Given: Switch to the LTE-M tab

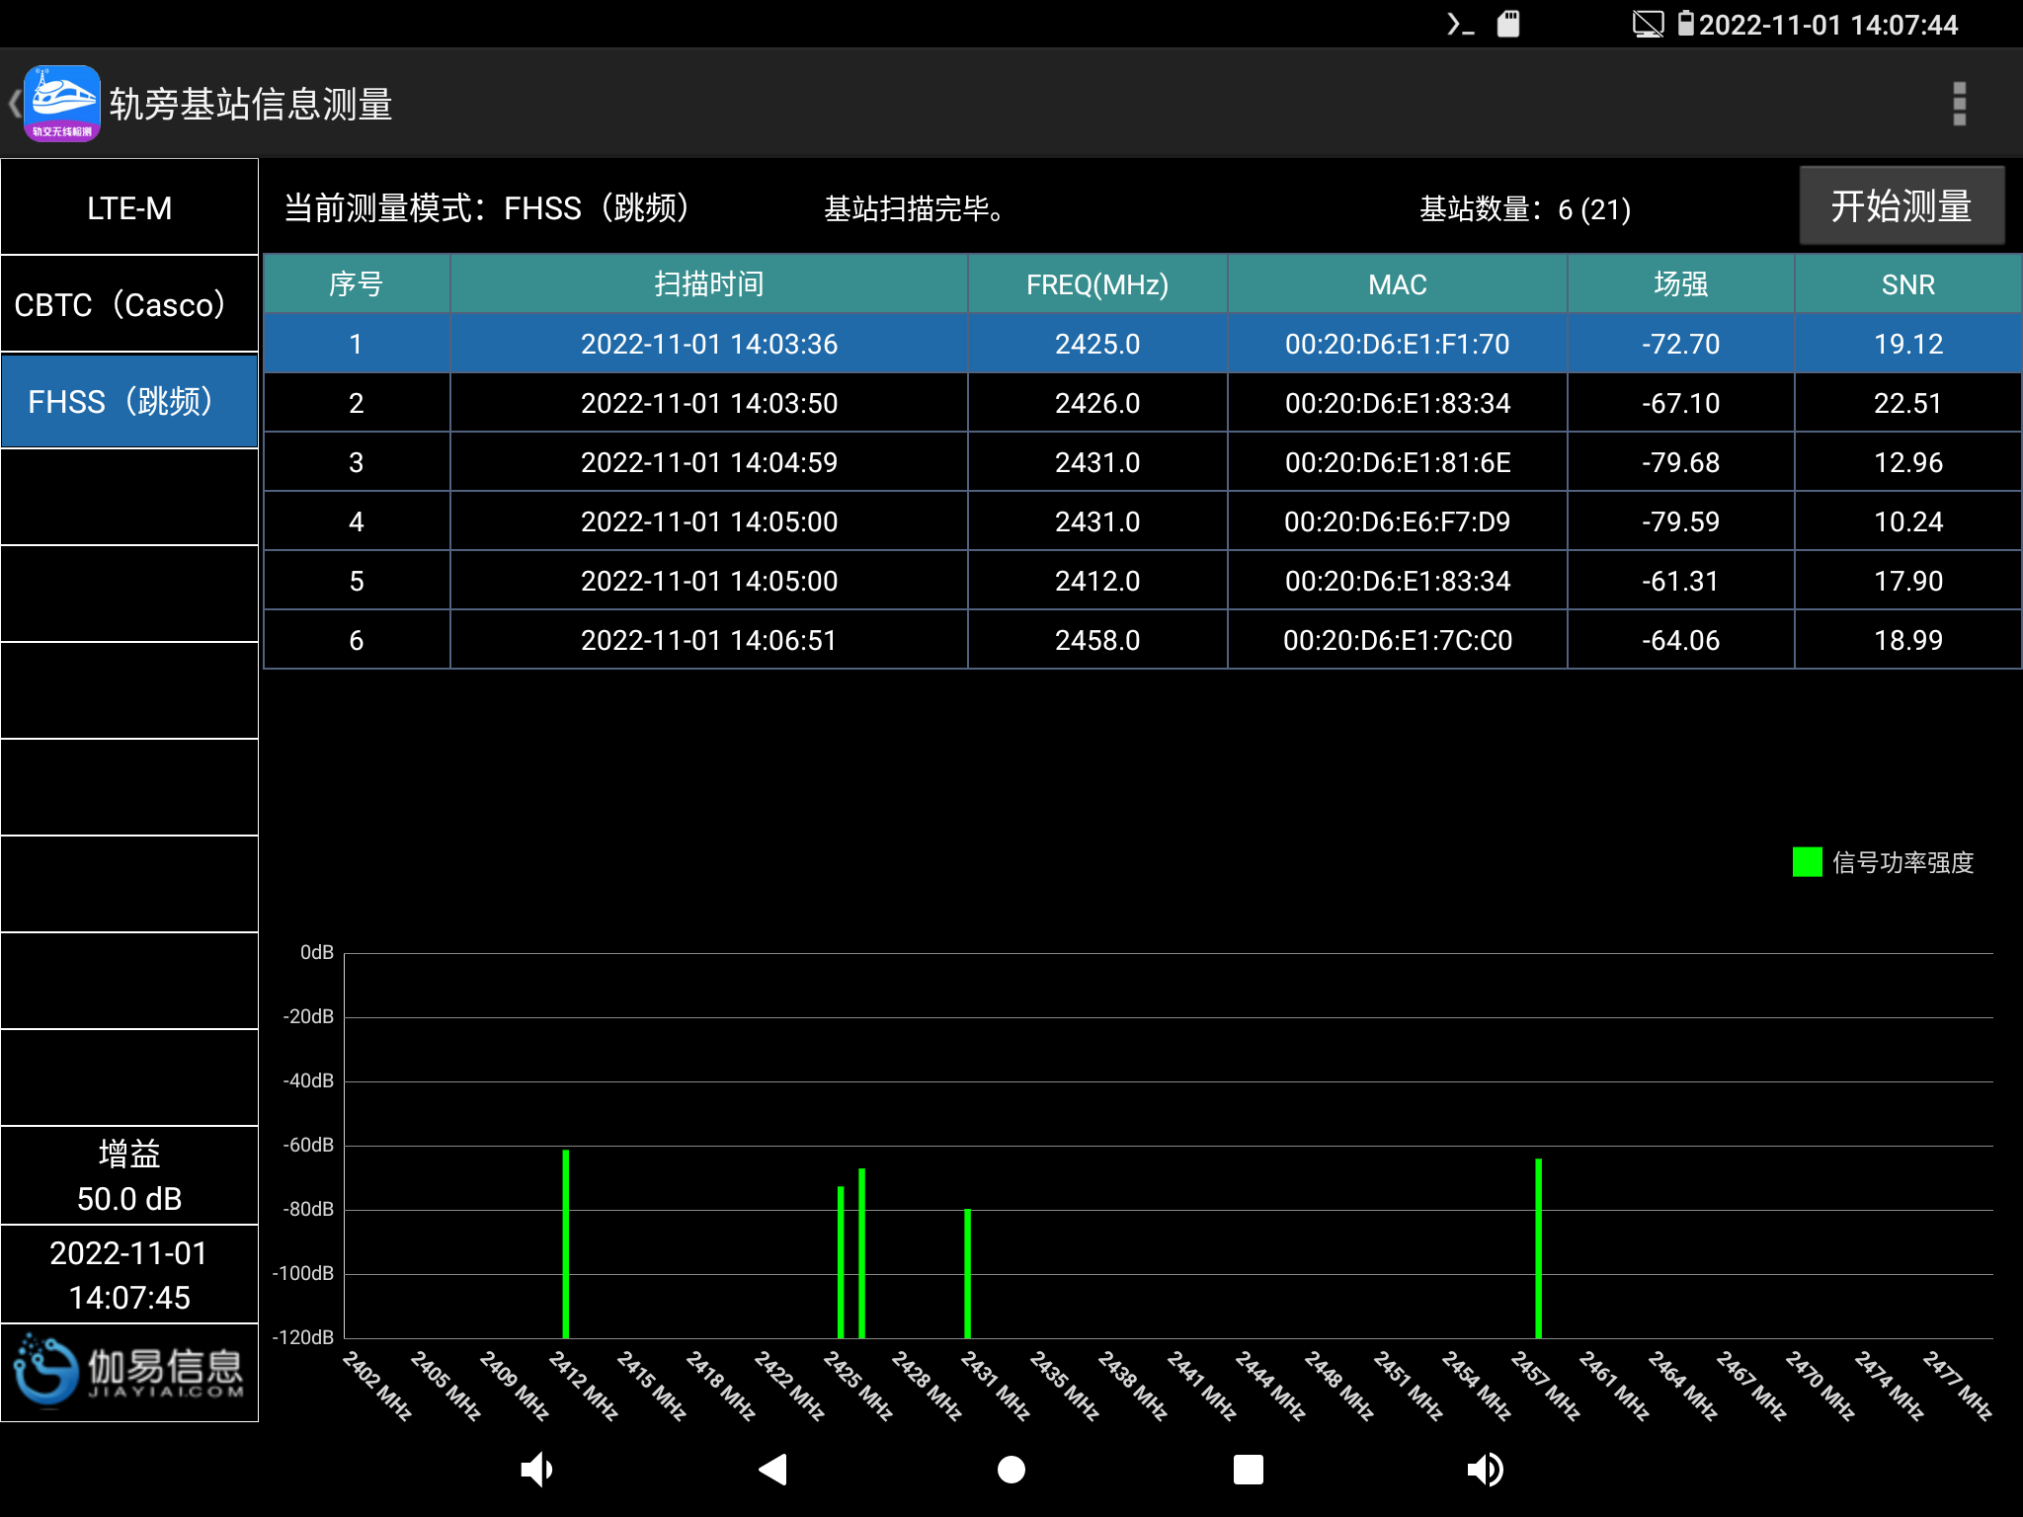Looking at the screenshot, I should [x=129, y=207].
